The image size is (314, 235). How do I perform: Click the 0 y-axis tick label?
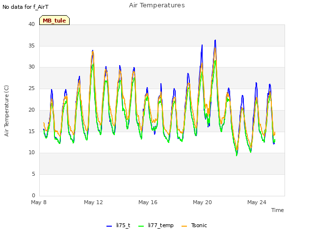tap(33, 195)
